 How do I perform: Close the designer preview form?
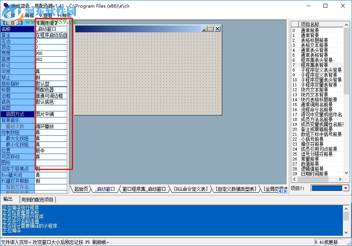[x=217, y=29]
